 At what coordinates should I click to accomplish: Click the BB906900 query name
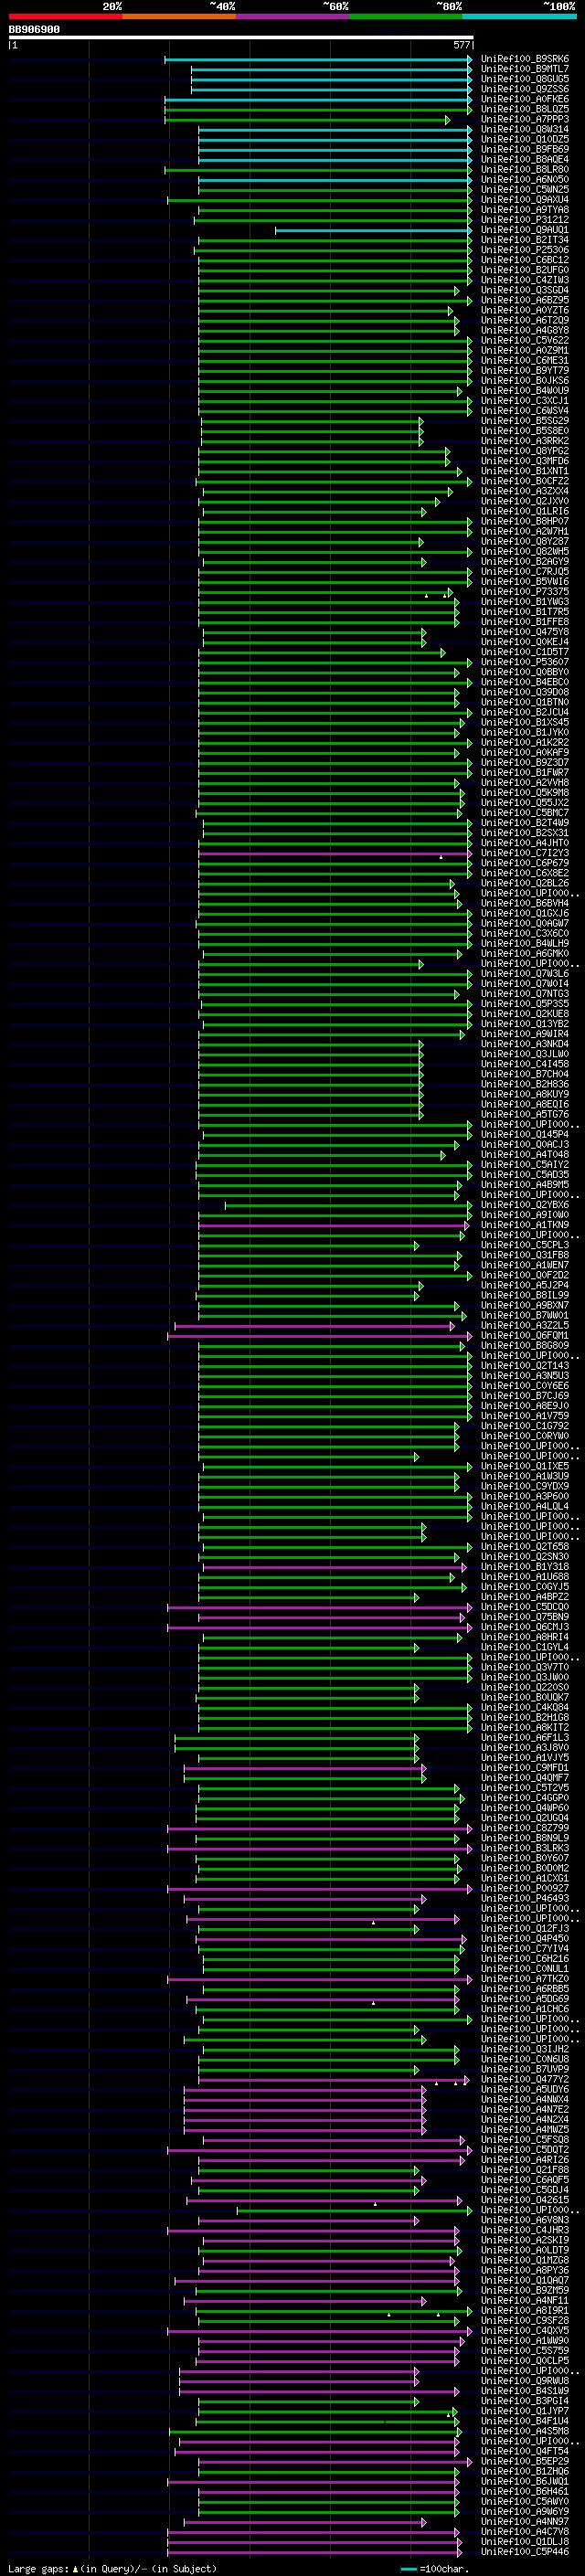tap(34, 30)
